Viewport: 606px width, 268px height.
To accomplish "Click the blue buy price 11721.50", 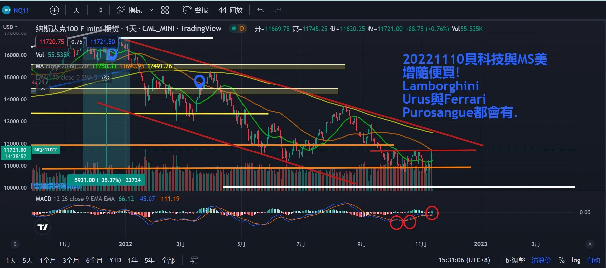I will 103,42.
